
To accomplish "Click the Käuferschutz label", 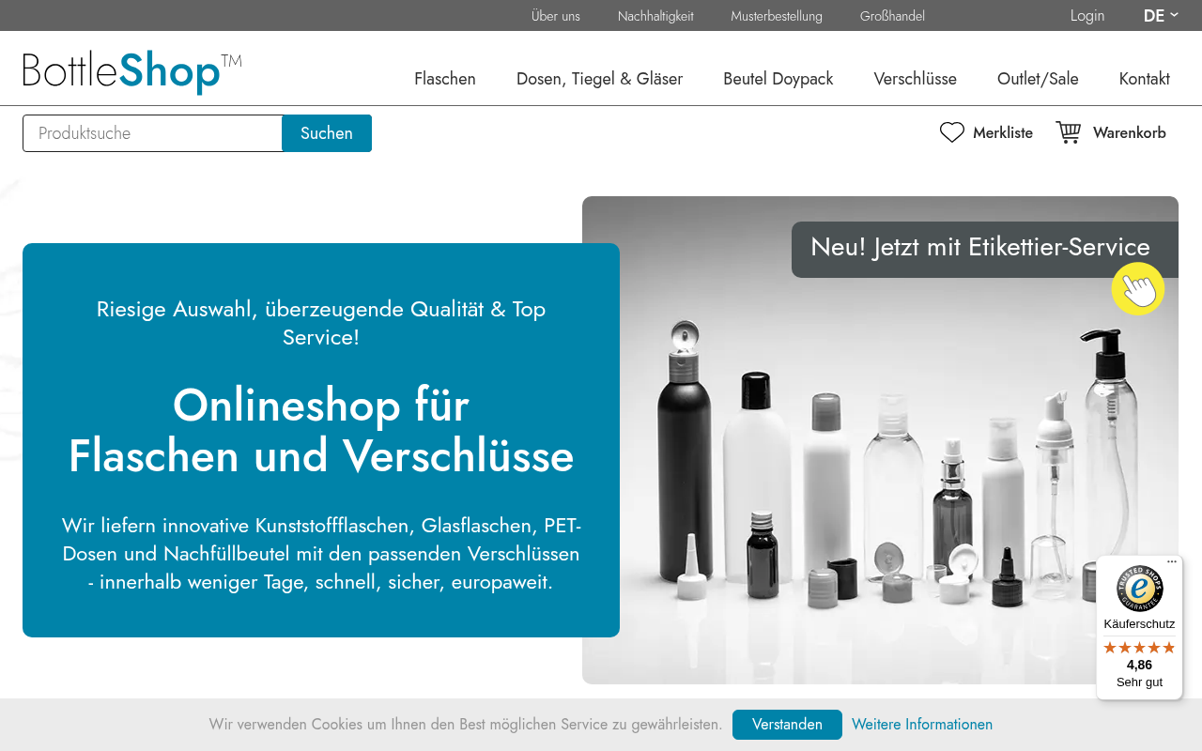I will tap(1139, 624).
